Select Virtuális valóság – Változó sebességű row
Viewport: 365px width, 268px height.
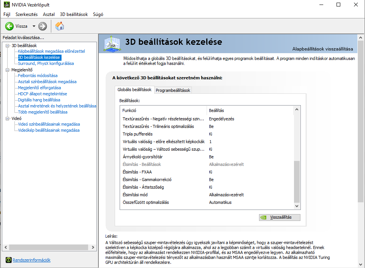pyautogui.click(x=207, y=149)
